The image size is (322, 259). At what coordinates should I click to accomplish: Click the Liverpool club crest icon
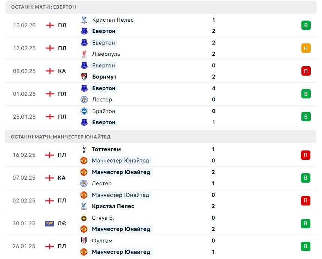tap(84, 54)
